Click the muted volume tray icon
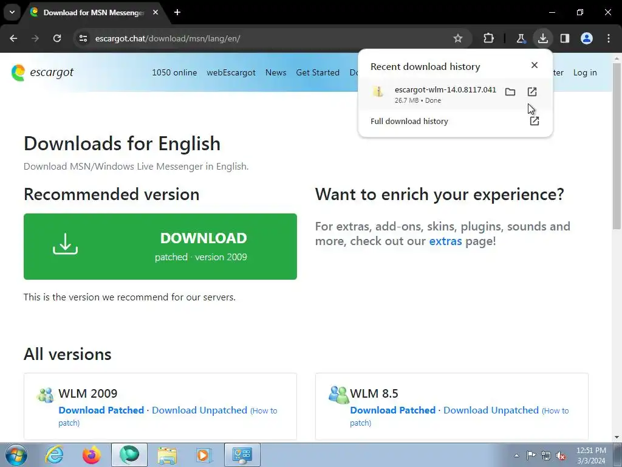The width and height of the screenshot is (622, 467). click(x=561, y=455)
